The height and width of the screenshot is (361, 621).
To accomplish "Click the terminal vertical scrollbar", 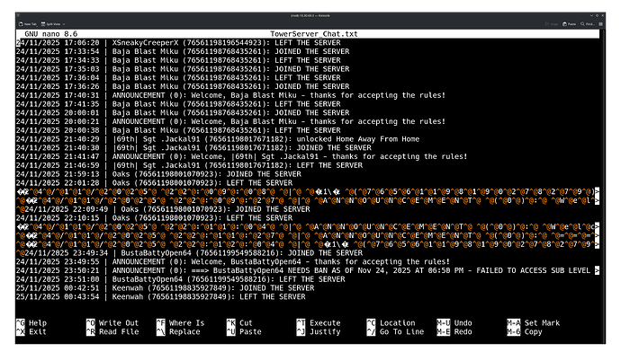I will 602,186.
